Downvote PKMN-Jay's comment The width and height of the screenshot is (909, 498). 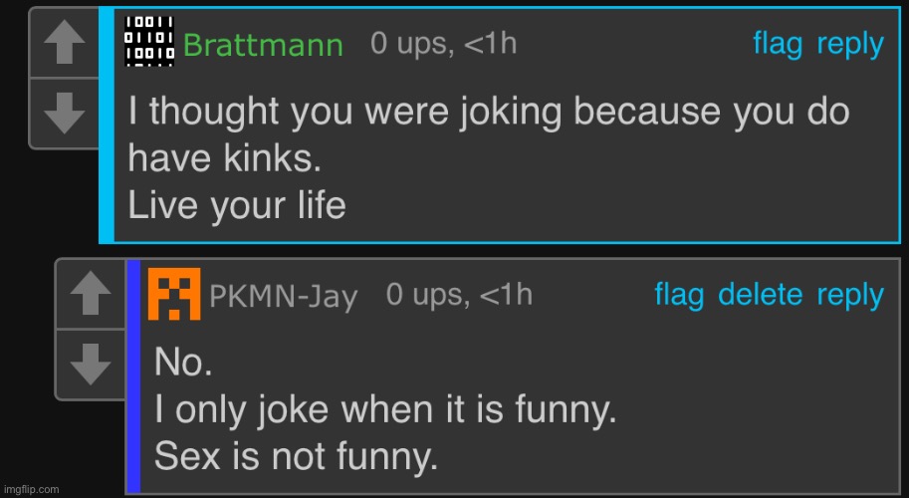[91, 365]
